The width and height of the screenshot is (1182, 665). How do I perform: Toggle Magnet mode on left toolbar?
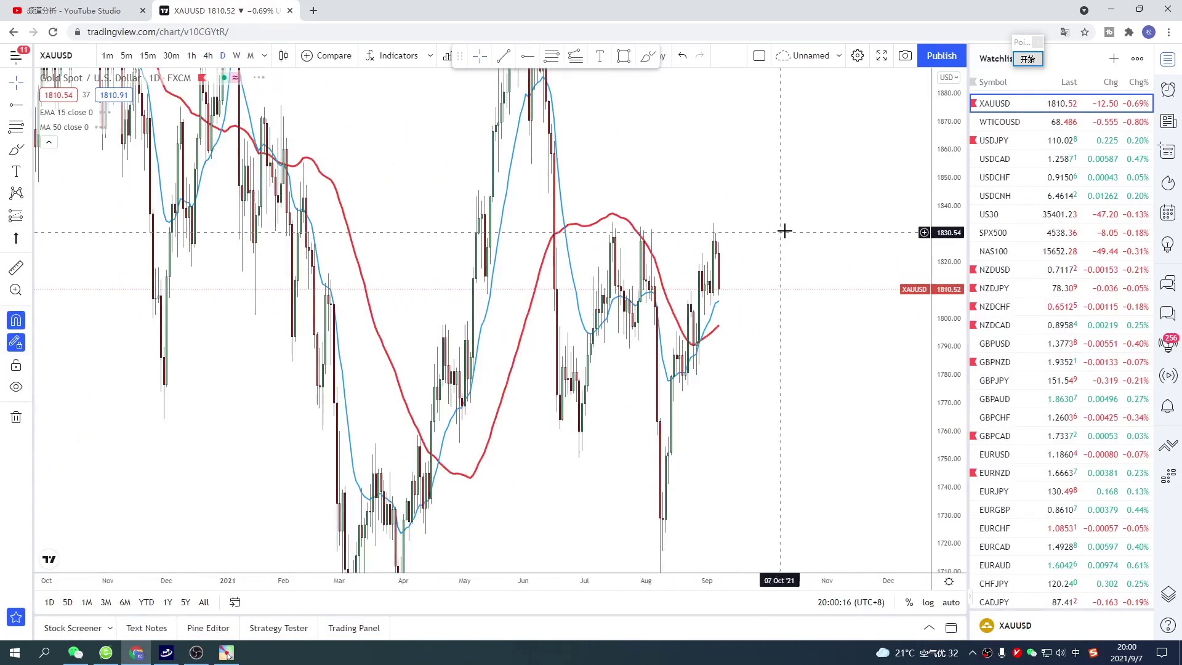16,320
